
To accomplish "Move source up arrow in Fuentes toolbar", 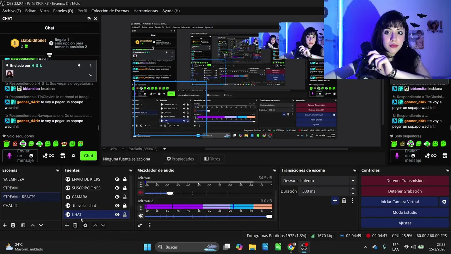I will (x=95, y=225).
